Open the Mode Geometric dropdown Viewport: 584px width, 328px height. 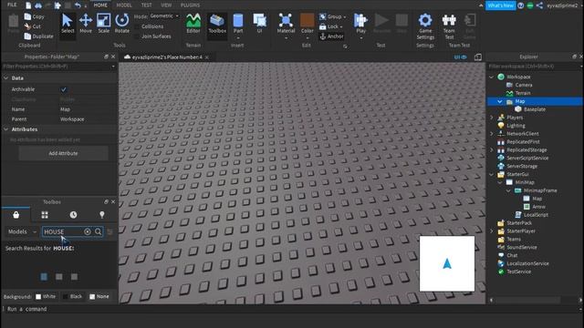[x=164, y=16]
